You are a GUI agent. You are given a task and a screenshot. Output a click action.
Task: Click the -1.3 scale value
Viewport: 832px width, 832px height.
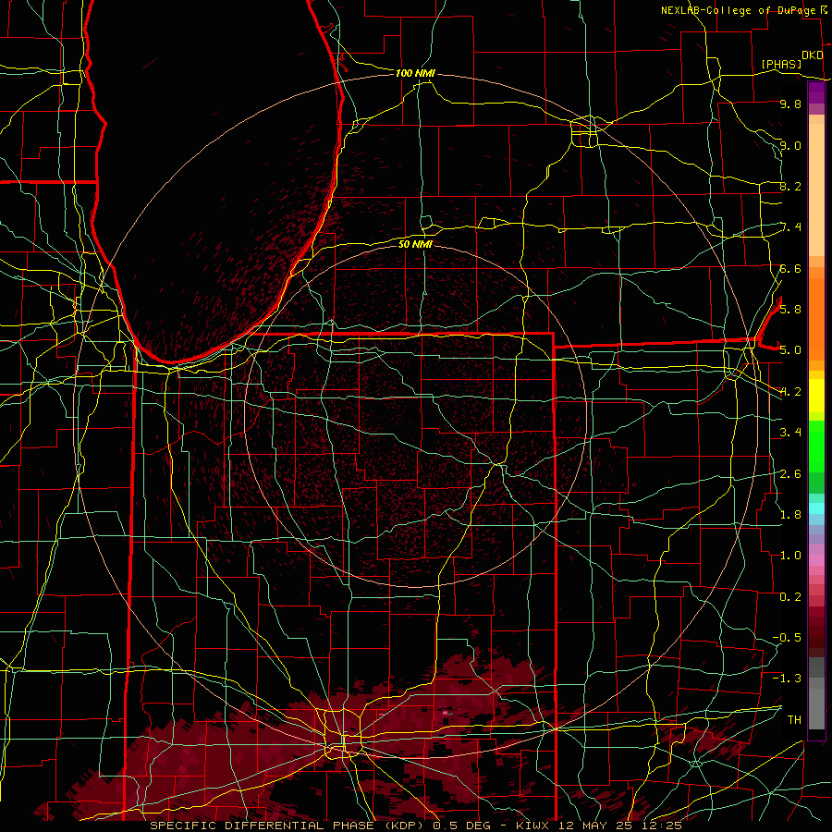pyautogui.click(x=787, y=679)
